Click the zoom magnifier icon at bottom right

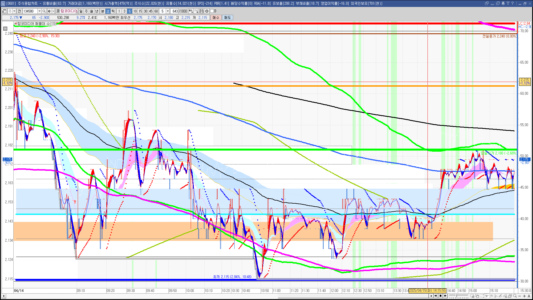[x=515, y=296]
